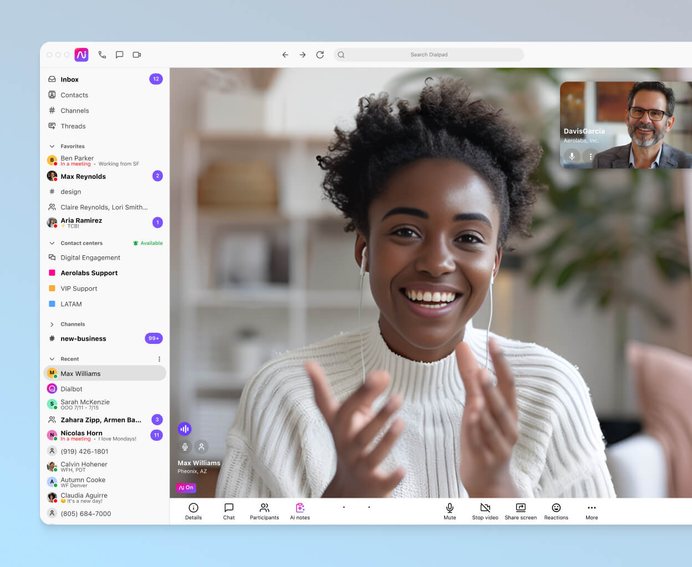Collapse the Recent section

[x=52, y=359]
